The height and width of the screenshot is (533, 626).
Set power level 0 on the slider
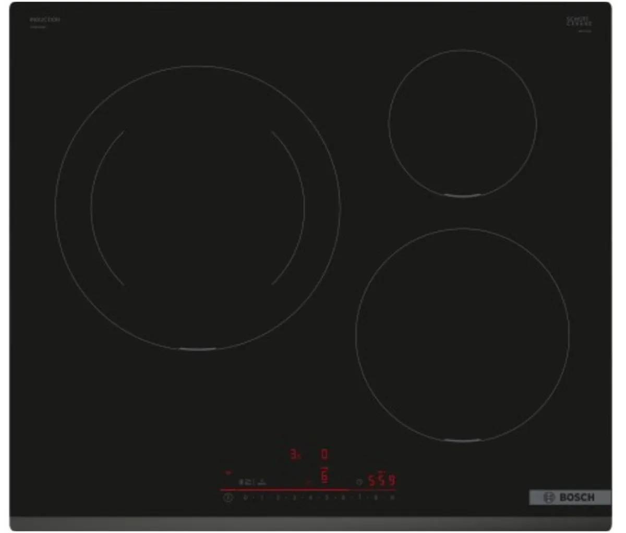click(x=245, y=498)
